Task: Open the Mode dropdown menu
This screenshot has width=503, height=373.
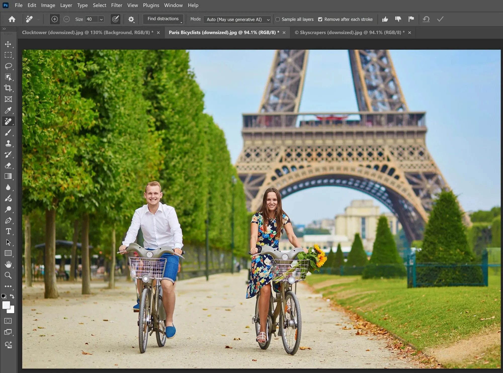Action: 237,19
